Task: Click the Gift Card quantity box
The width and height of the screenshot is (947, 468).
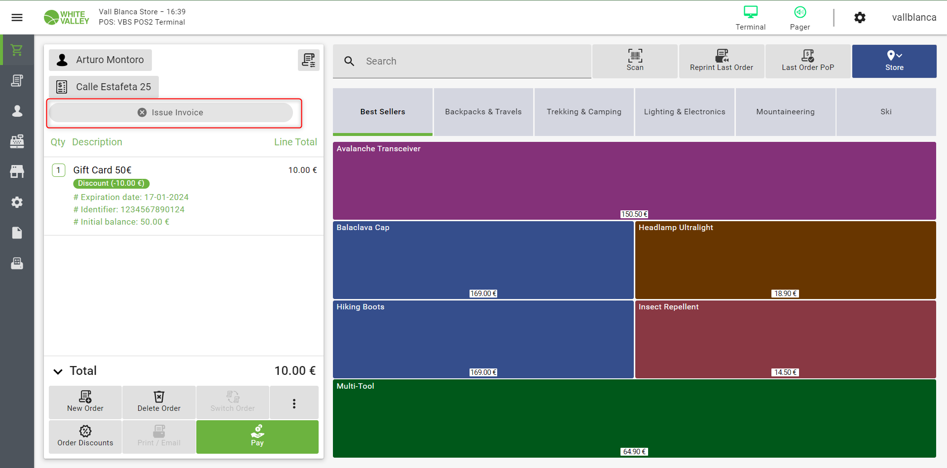Action: tap(59, 170)
